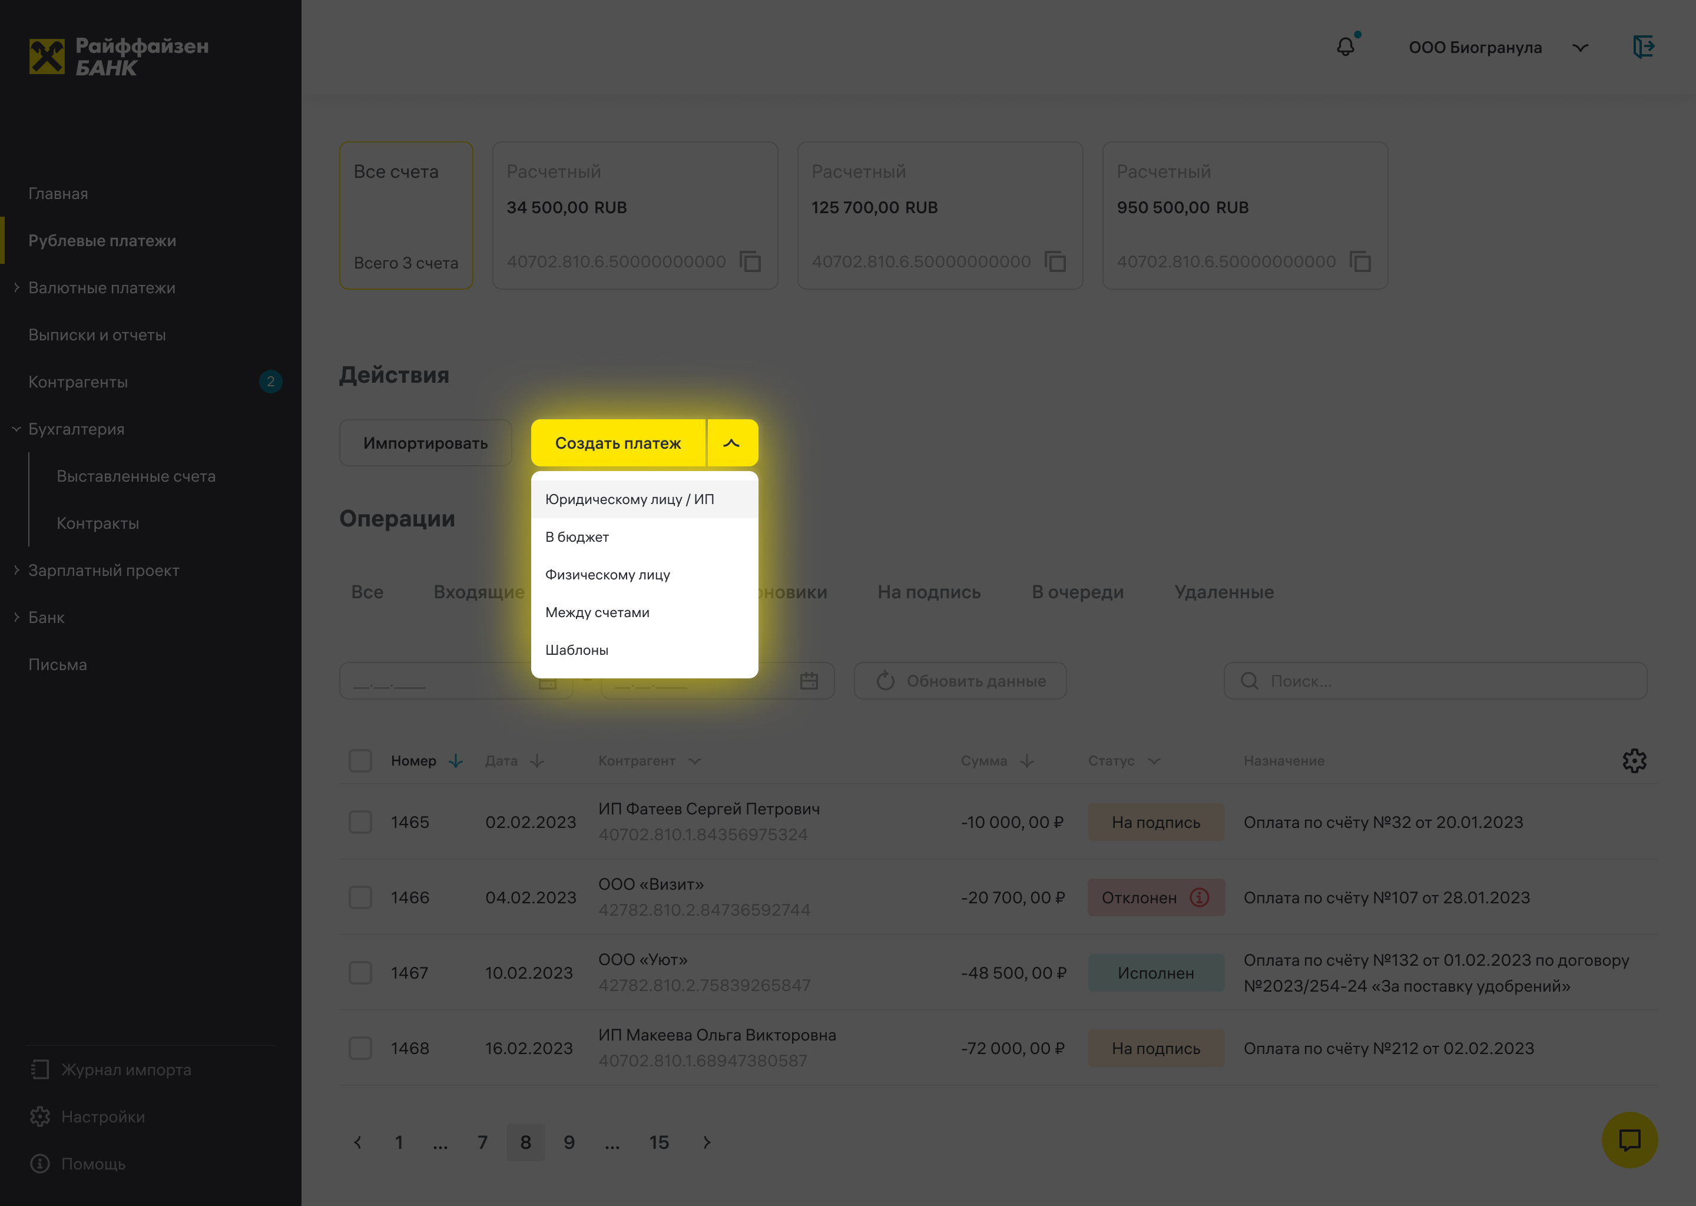This screenshot has width=1696, height=1206.
Task: Click the info icon on Отклонен status
Action: [x=1199, y=897]
